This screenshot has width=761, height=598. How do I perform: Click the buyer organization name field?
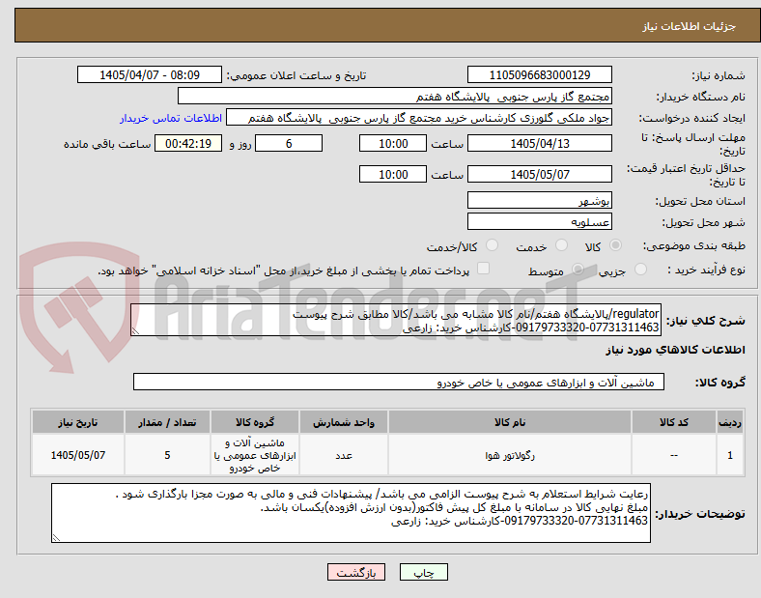(x=395, y=96)
